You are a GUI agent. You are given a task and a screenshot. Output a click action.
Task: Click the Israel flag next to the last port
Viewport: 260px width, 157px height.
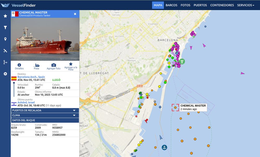(x=14, y=104)
